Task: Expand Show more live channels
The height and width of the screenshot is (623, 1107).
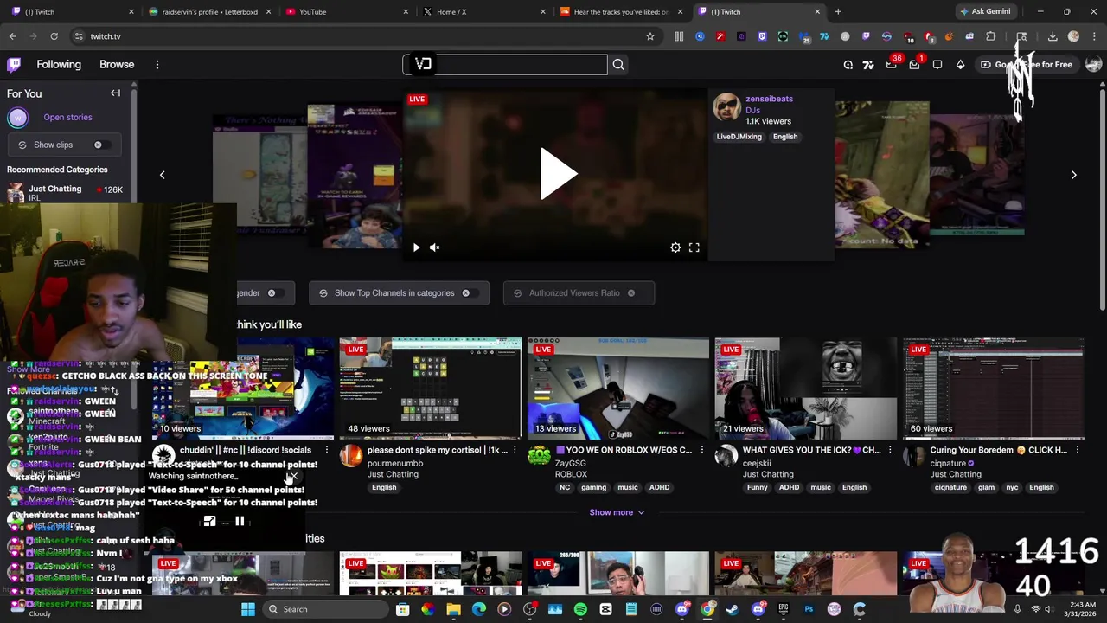Action: [x=617, y=512]
